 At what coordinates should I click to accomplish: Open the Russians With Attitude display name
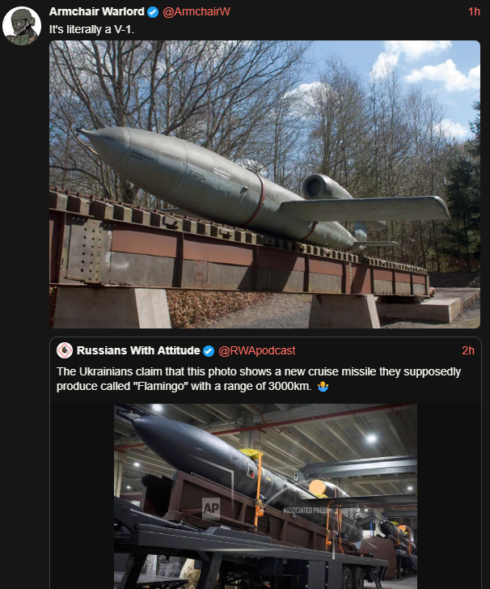[138, 350]
